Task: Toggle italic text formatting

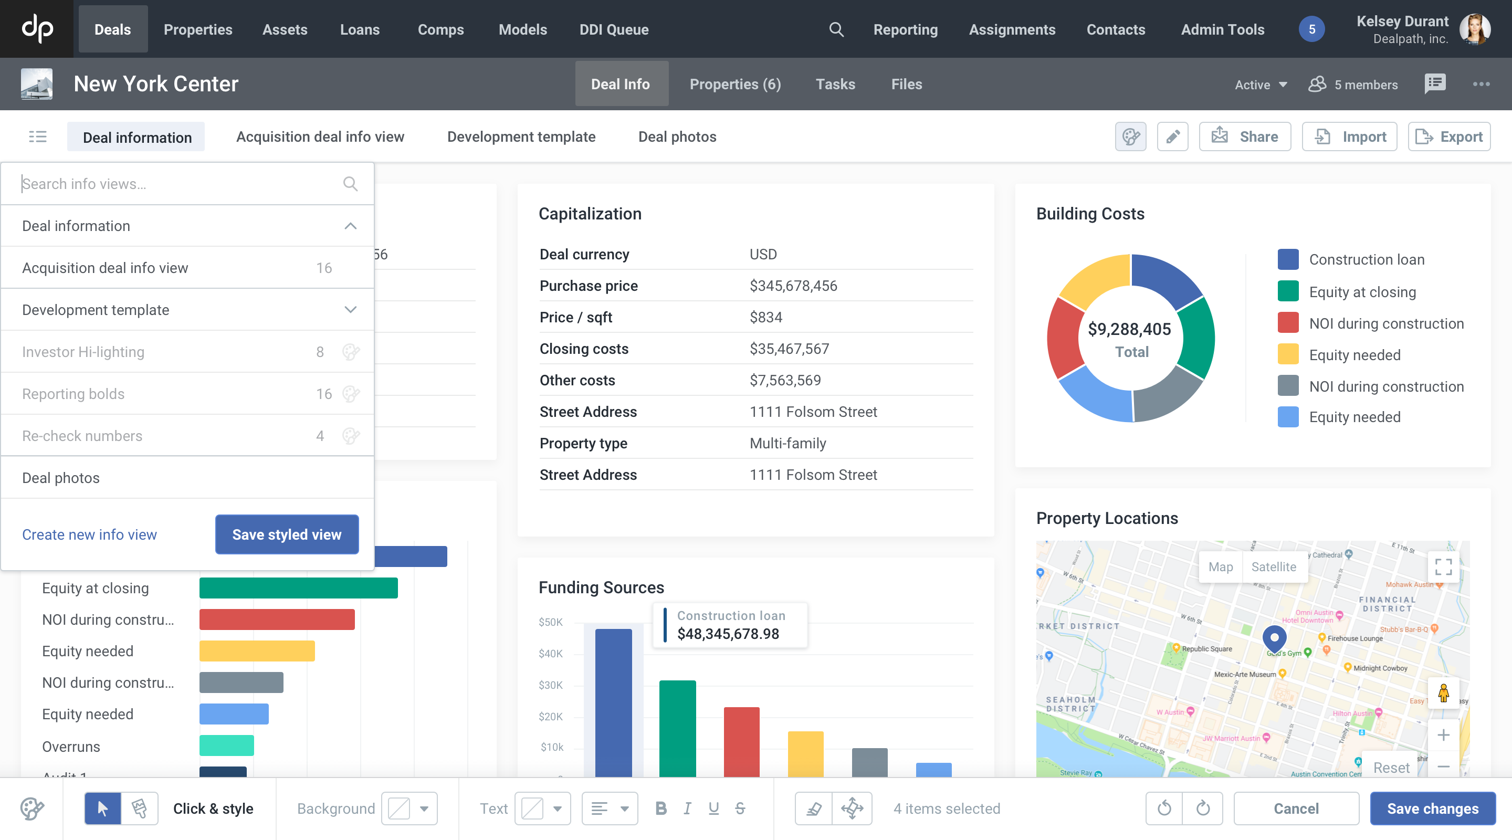Action: [x=687, y=808]
